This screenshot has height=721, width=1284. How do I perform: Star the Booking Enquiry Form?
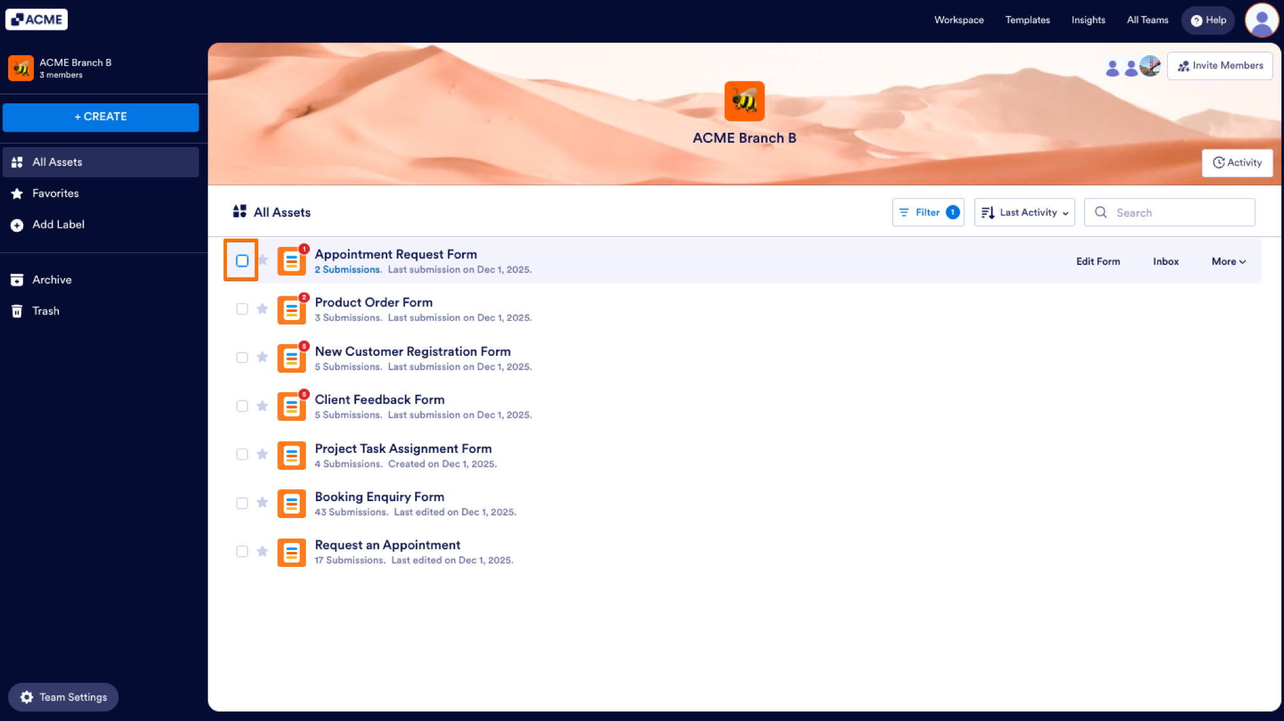(x=263, y=502)
